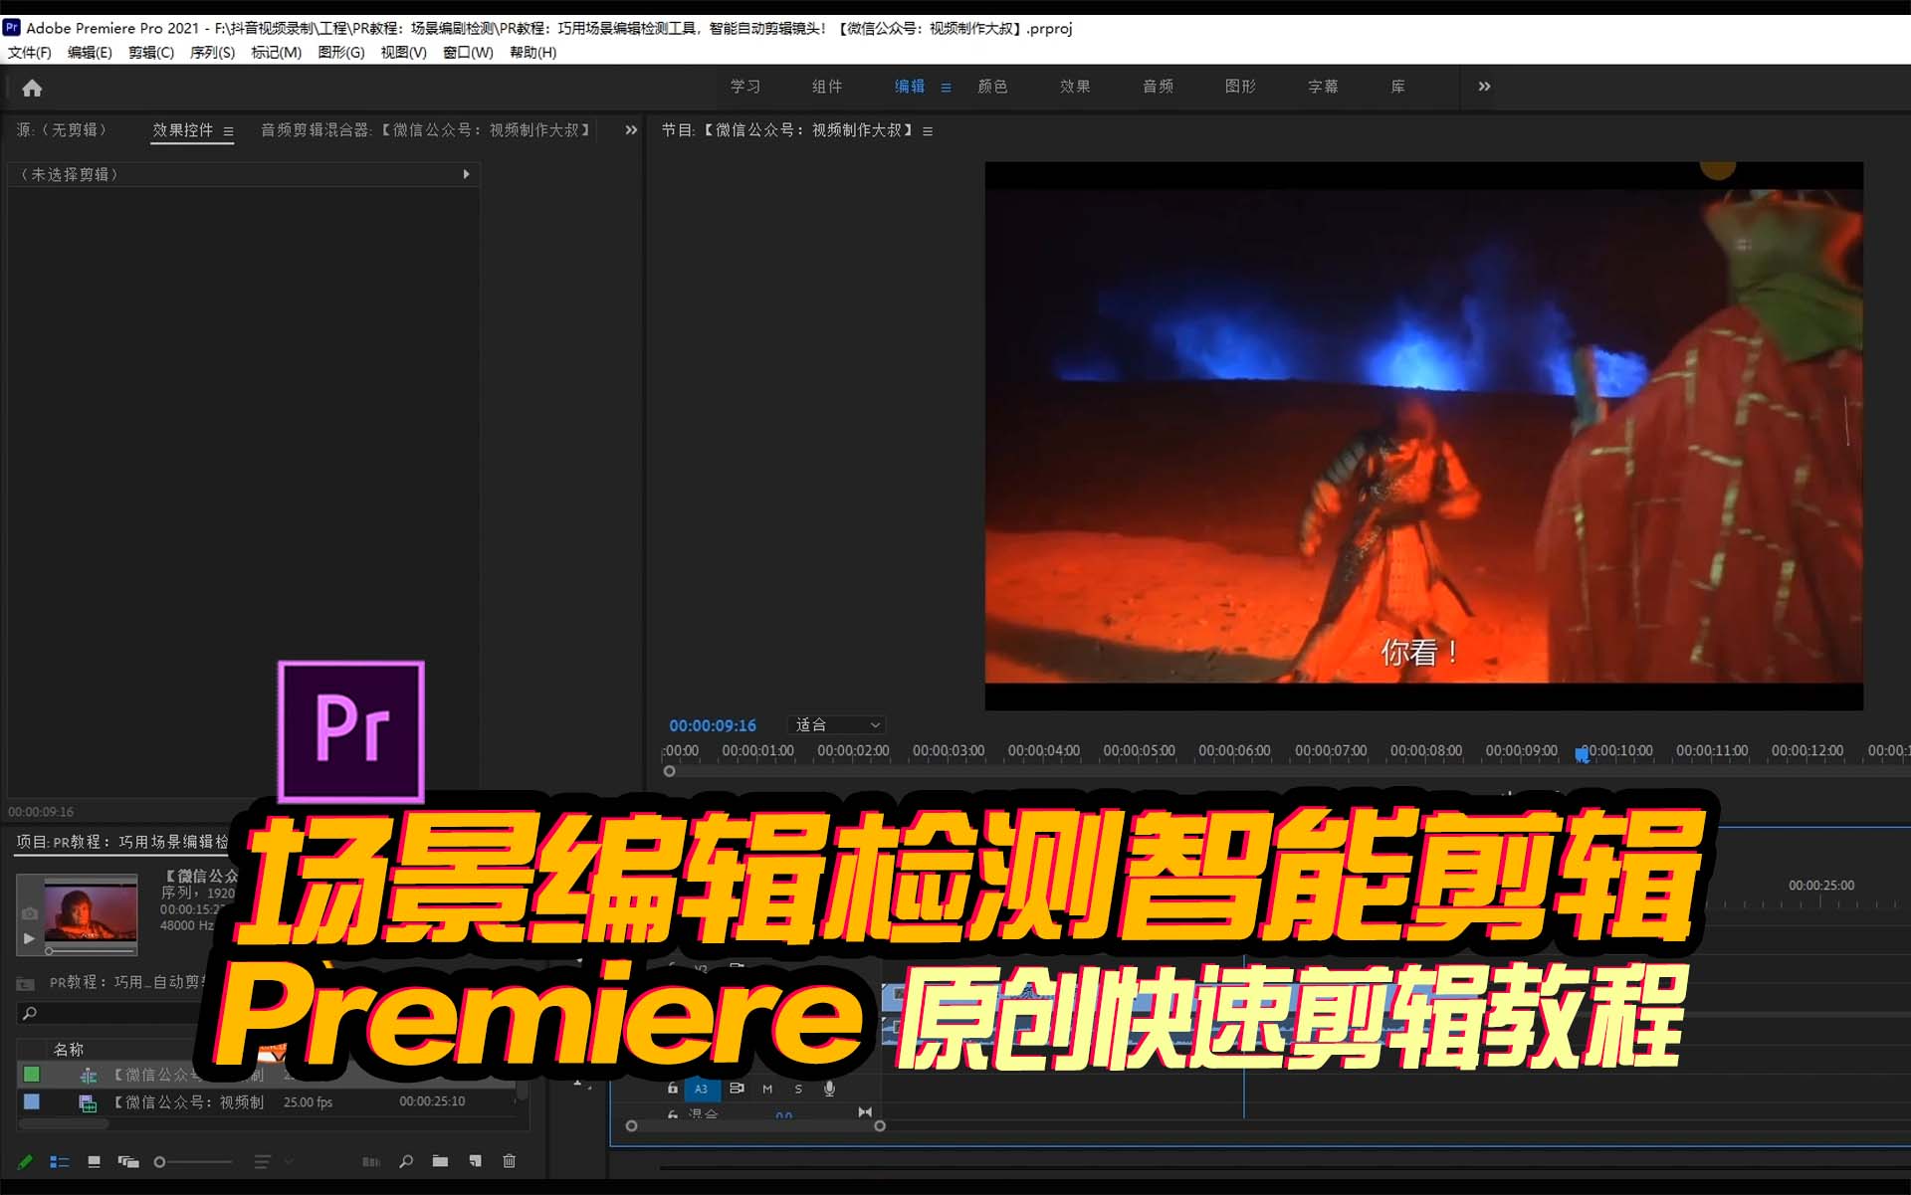Click the New Item icon

click(x=475, y=1161)
